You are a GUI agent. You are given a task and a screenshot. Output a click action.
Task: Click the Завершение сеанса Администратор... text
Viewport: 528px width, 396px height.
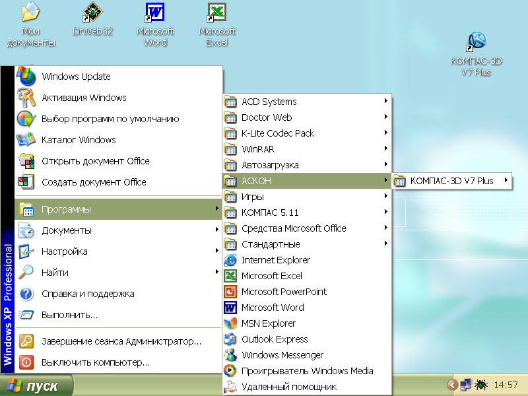coord(121,341)
